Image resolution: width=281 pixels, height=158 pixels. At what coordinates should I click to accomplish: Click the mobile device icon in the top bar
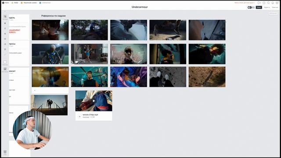click(259, 3)
